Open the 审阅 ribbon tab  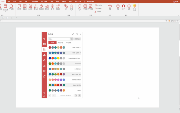click(x=52, y=1)
